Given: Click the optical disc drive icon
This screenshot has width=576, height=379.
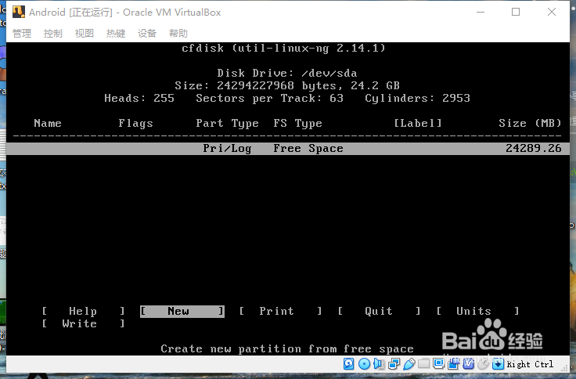Looking at the screenshot, I should [364, 364].
